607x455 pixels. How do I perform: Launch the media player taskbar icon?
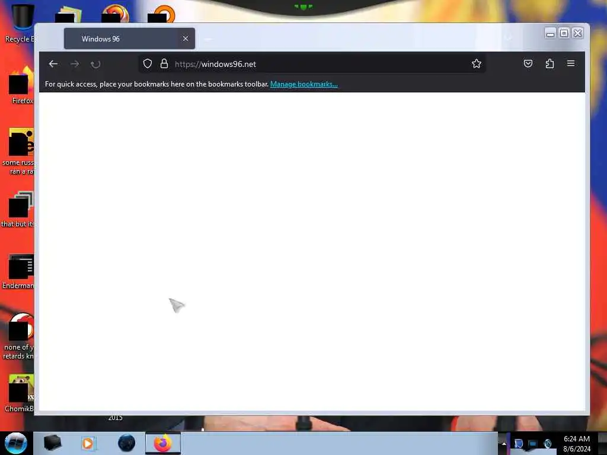pos(88,443)
